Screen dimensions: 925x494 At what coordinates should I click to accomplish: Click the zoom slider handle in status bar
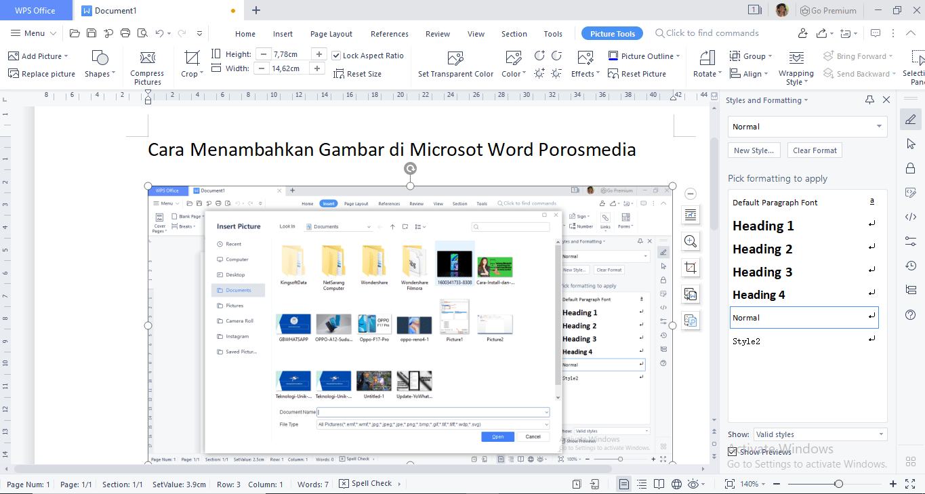[x=839, y=484]
